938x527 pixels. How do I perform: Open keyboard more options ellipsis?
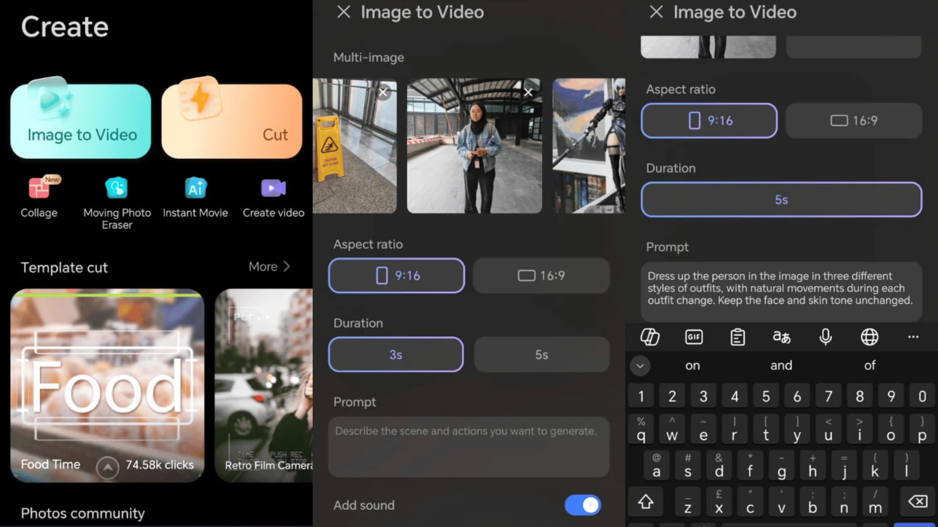click(913, 337)
